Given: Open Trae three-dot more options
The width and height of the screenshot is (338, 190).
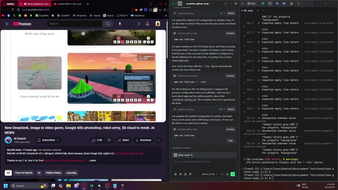Looking at the screenshot, I should click(231, 4).
